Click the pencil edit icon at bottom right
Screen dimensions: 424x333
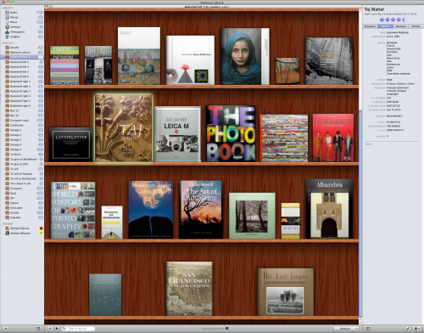(x=408, y=329)
